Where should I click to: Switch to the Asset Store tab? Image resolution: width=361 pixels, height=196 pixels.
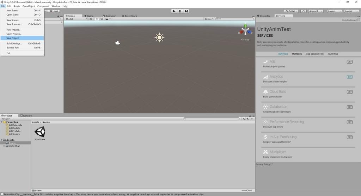(x=129, y=16)
